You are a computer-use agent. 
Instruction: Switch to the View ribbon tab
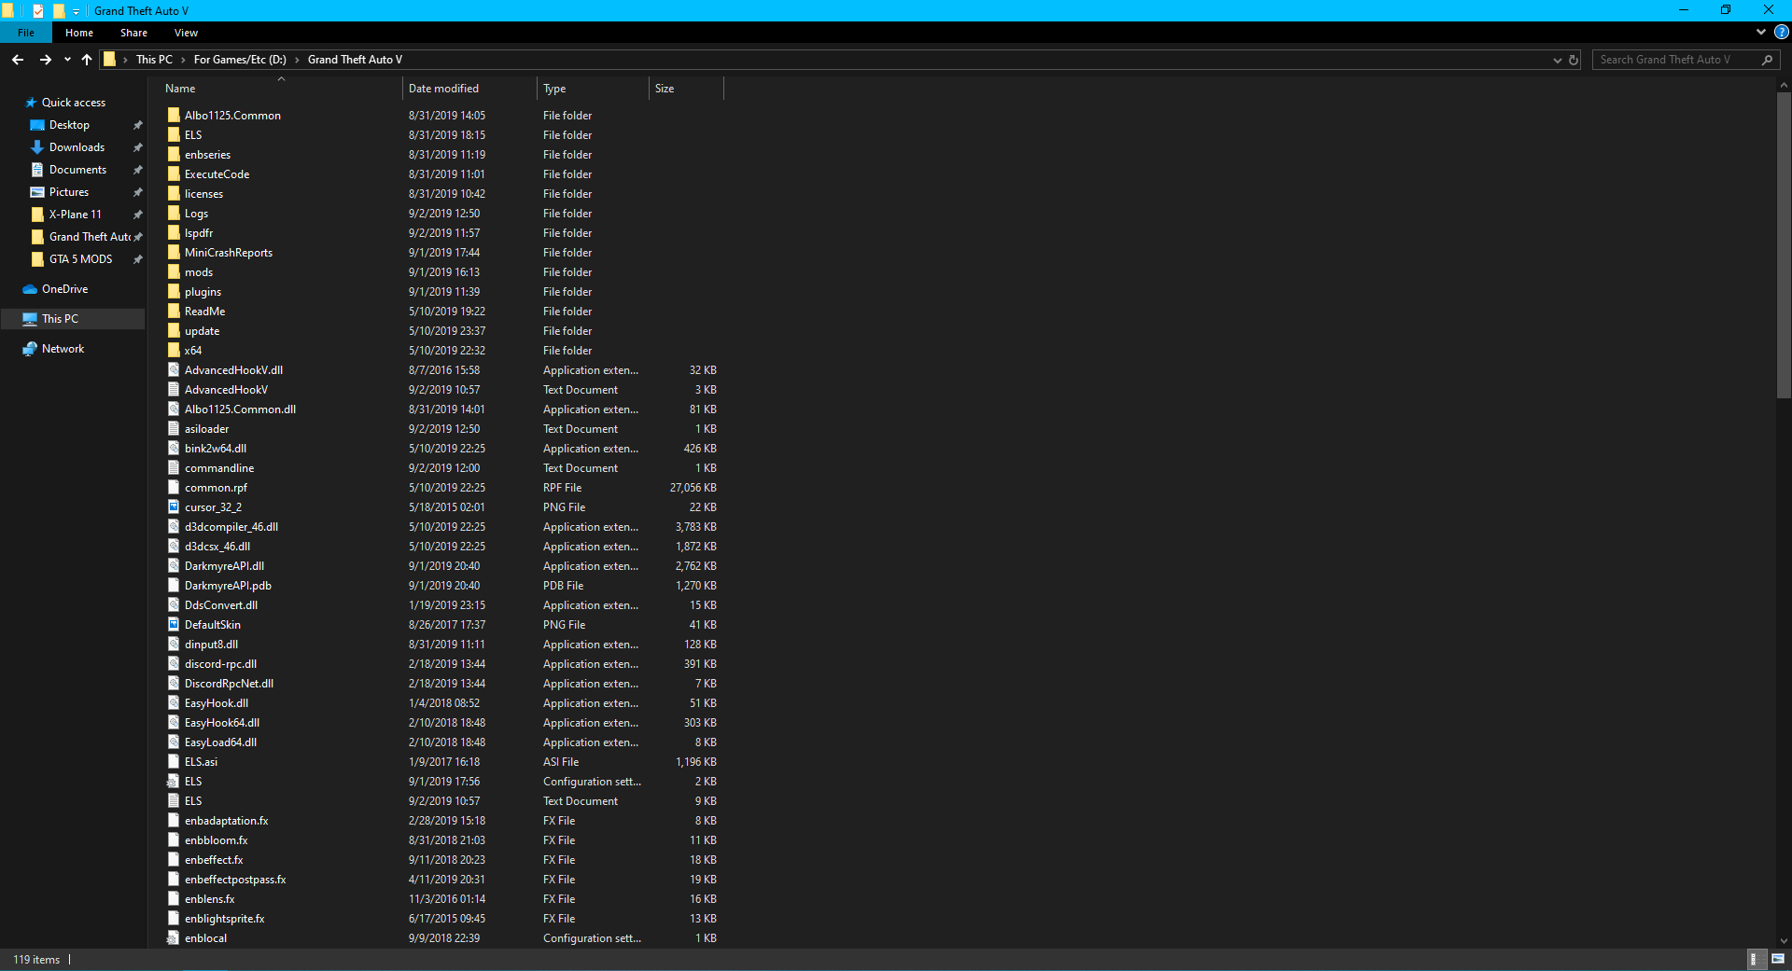[x=186, y=33]
